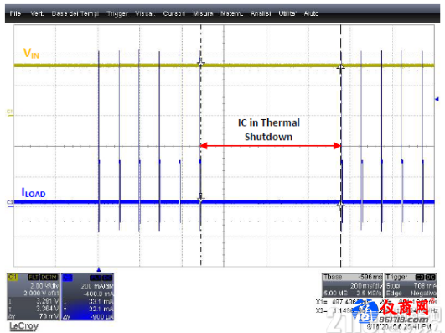Click the blue trigger position marker below grid
This screenshot has height=333, width=445.
pyautogui.click(x=99, y=269)
